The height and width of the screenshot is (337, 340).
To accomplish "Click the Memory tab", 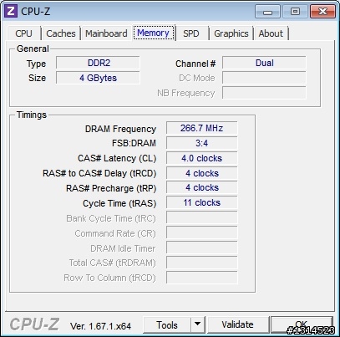I will click(154, 33).
